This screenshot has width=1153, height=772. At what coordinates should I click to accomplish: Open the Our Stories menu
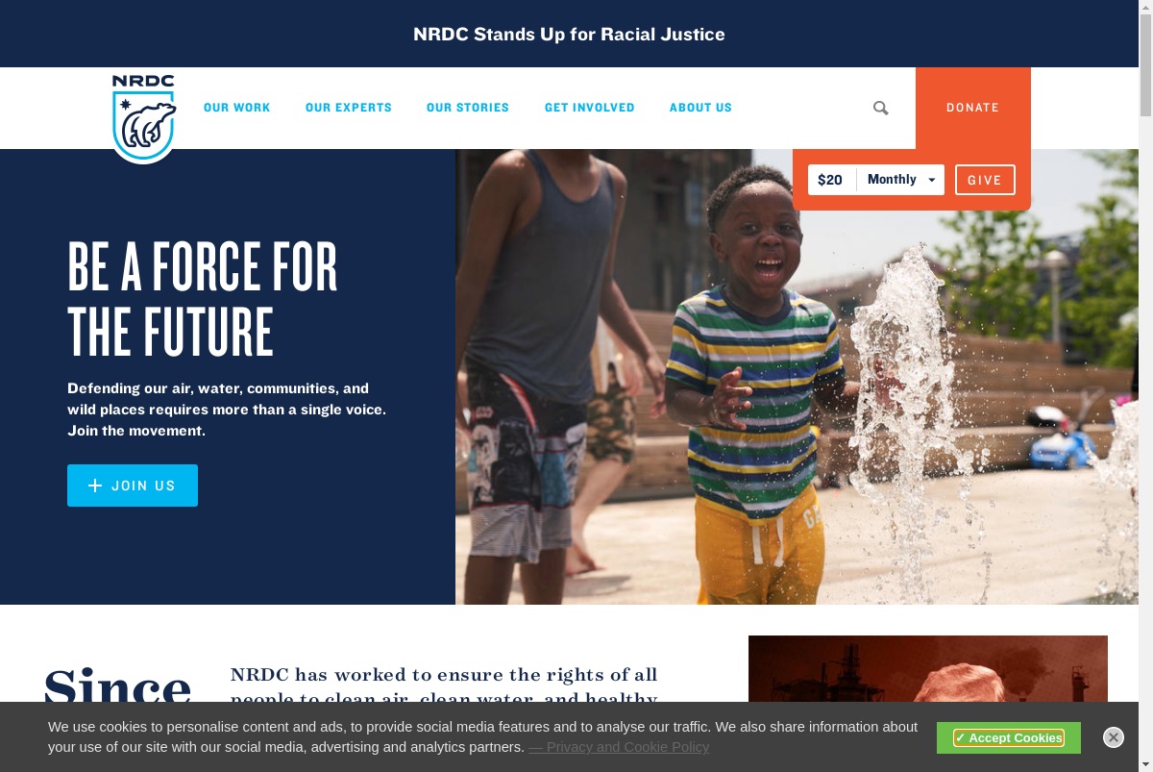click(x=468, y=108)
